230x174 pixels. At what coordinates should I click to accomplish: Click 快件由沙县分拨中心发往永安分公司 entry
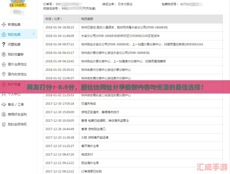point(115,53)
